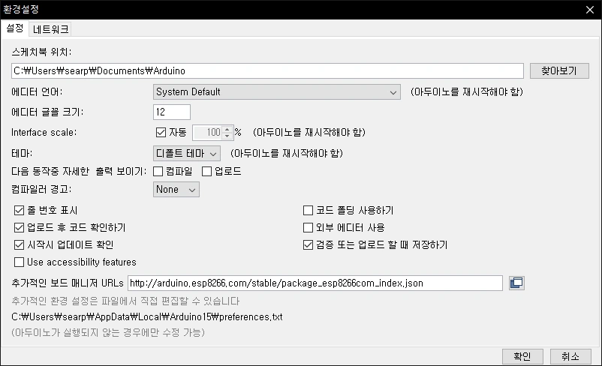This screenshot has width=602, height=366.
Task: Enable verbose output for 컴파일
Action: [x=158, y=172]
